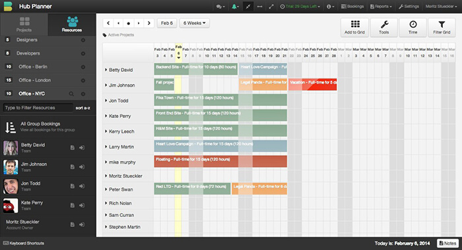The image size is (462, 250).
Task: Click Moritz Stueckler's document icon in sidebar
Action: click(x=72, y=224)
